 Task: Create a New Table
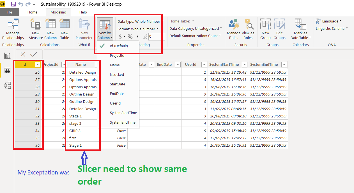65,29
